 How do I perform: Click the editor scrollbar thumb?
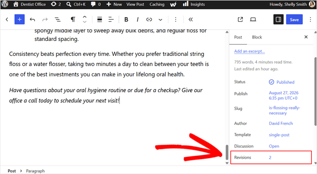227,153
